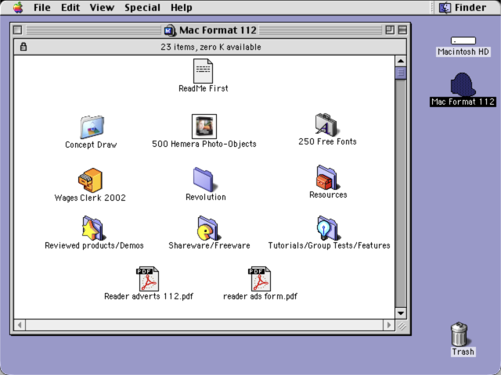This screenshot has height=375, width=501.
Task: Click the 'Macintosh HD' label
Action: click(463, 52)
